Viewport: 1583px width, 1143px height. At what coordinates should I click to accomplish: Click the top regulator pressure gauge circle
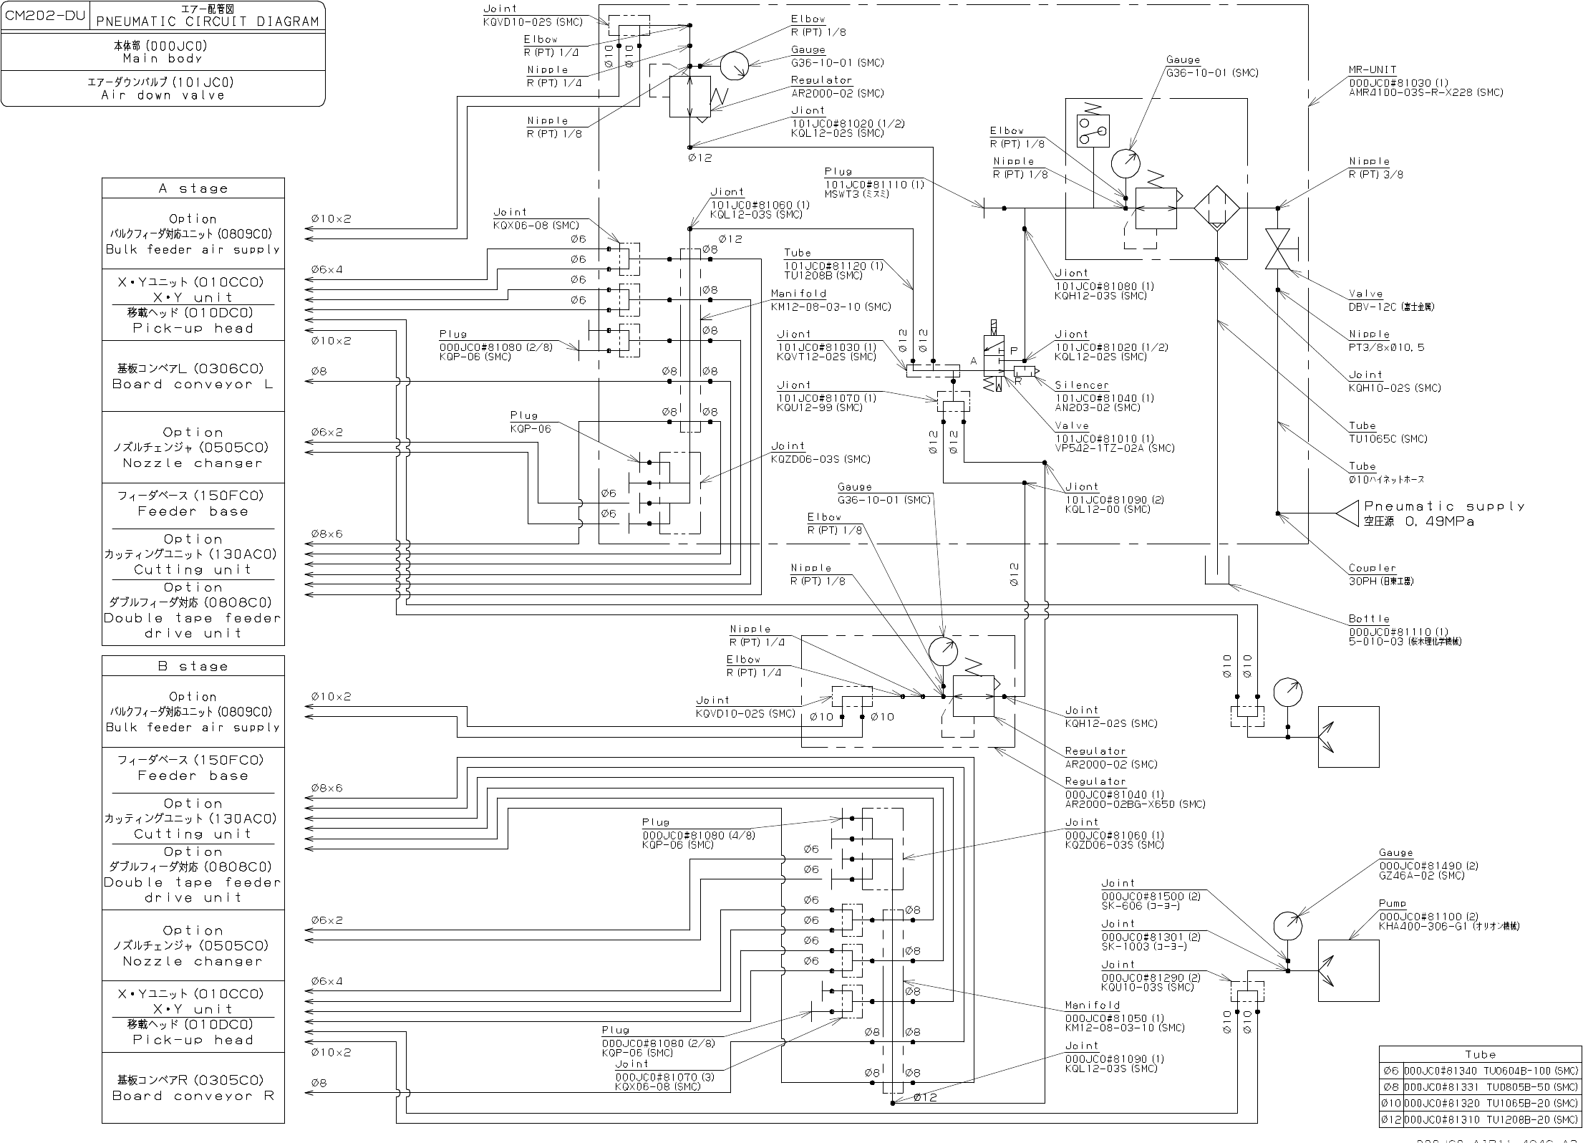[x=734, y=67]
